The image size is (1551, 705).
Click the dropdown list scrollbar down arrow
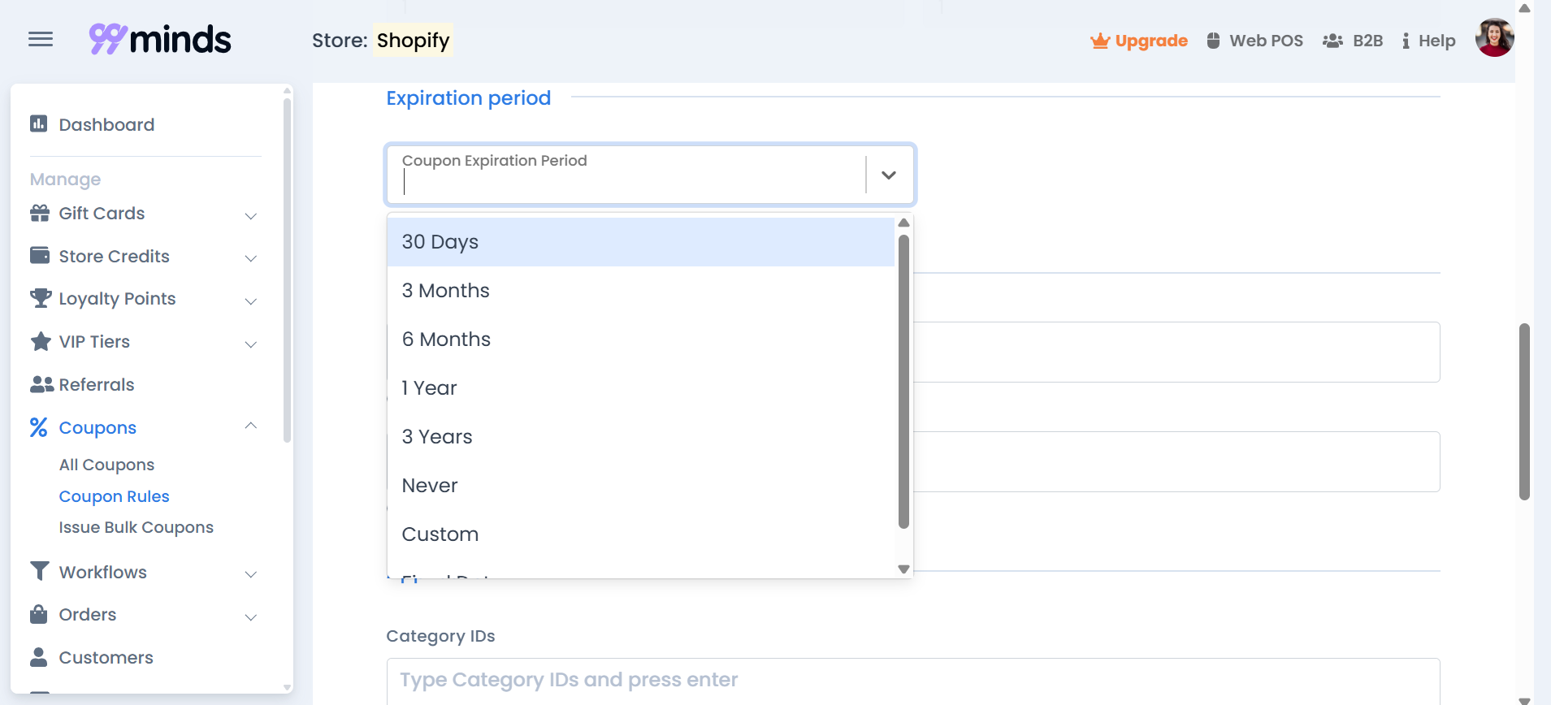(x=903, y=569)
